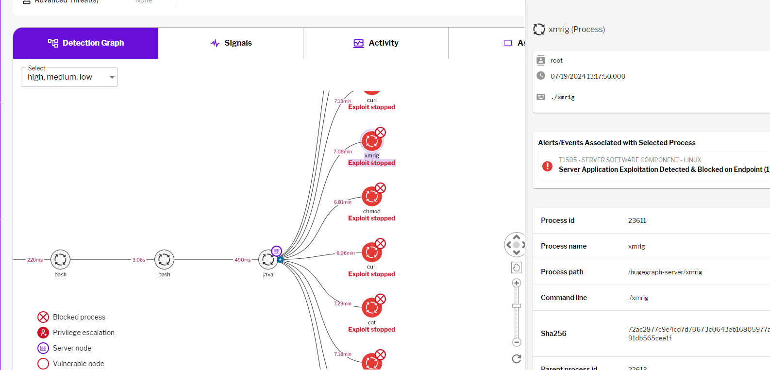The image size is (770, 370).
Task: Switch to the Activity tab
Action: coord(376,43)
